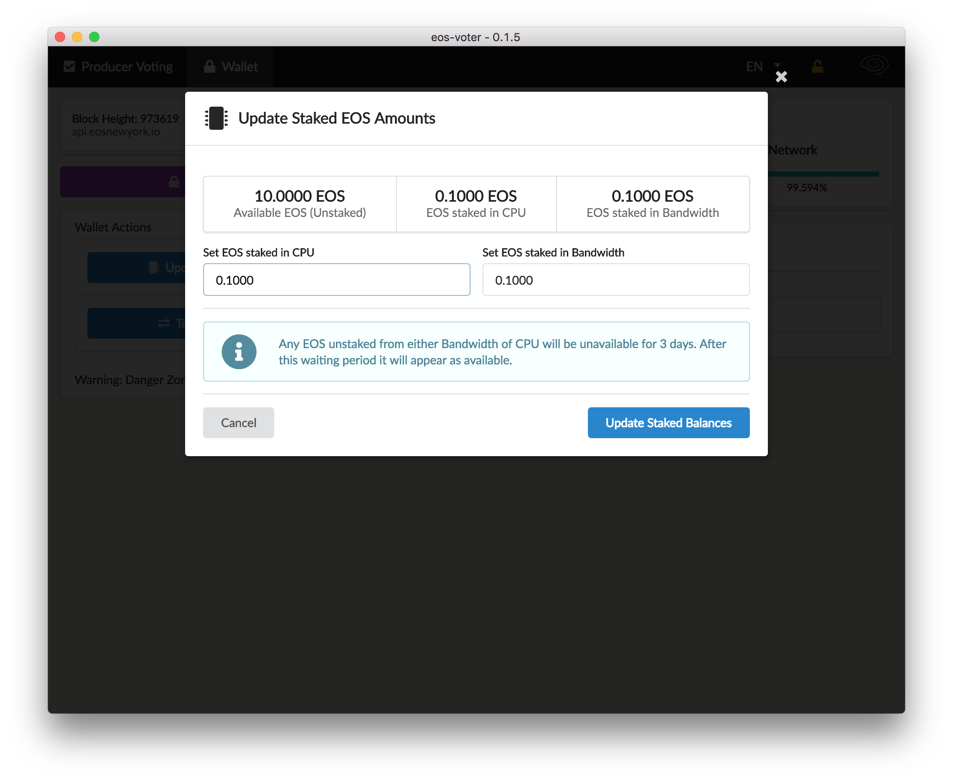Open the Wallet tab
The image size is (953, 782).
click(x=231, y=67)
